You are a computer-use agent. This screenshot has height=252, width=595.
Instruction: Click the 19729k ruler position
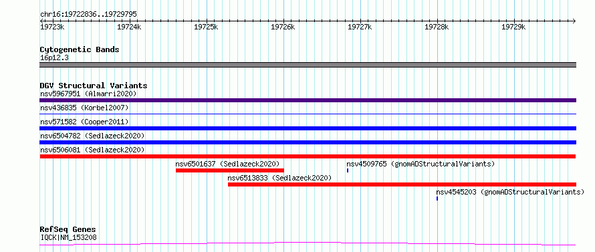pos(513,27)
